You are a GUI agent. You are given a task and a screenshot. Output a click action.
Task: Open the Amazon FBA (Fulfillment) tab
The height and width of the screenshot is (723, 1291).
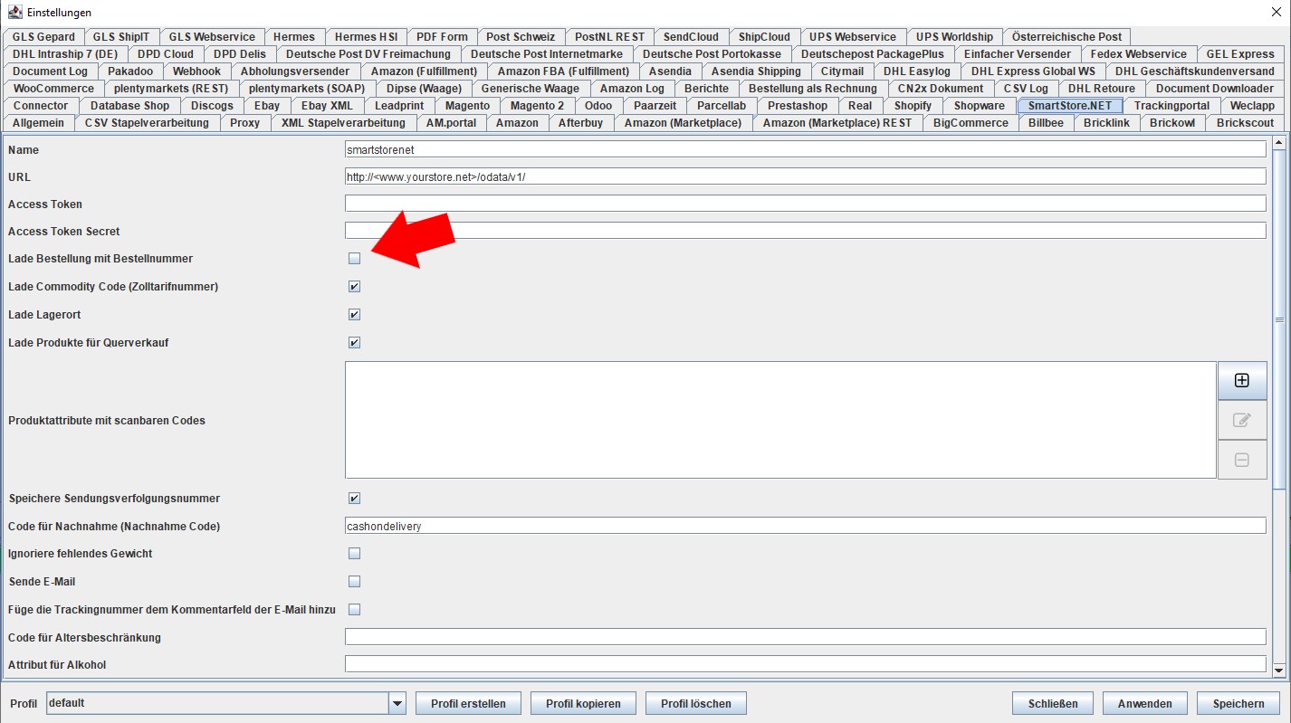563,71
